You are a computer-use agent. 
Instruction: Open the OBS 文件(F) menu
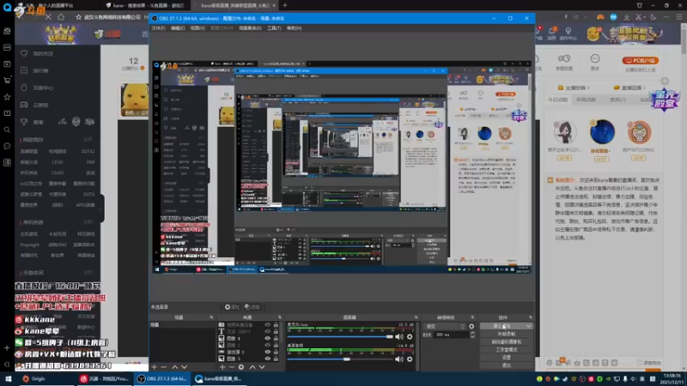tap(158, 28)
